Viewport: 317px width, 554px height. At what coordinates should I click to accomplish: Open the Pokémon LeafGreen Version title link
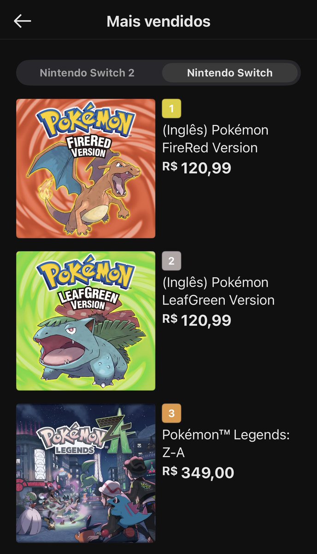coord(218,291)
